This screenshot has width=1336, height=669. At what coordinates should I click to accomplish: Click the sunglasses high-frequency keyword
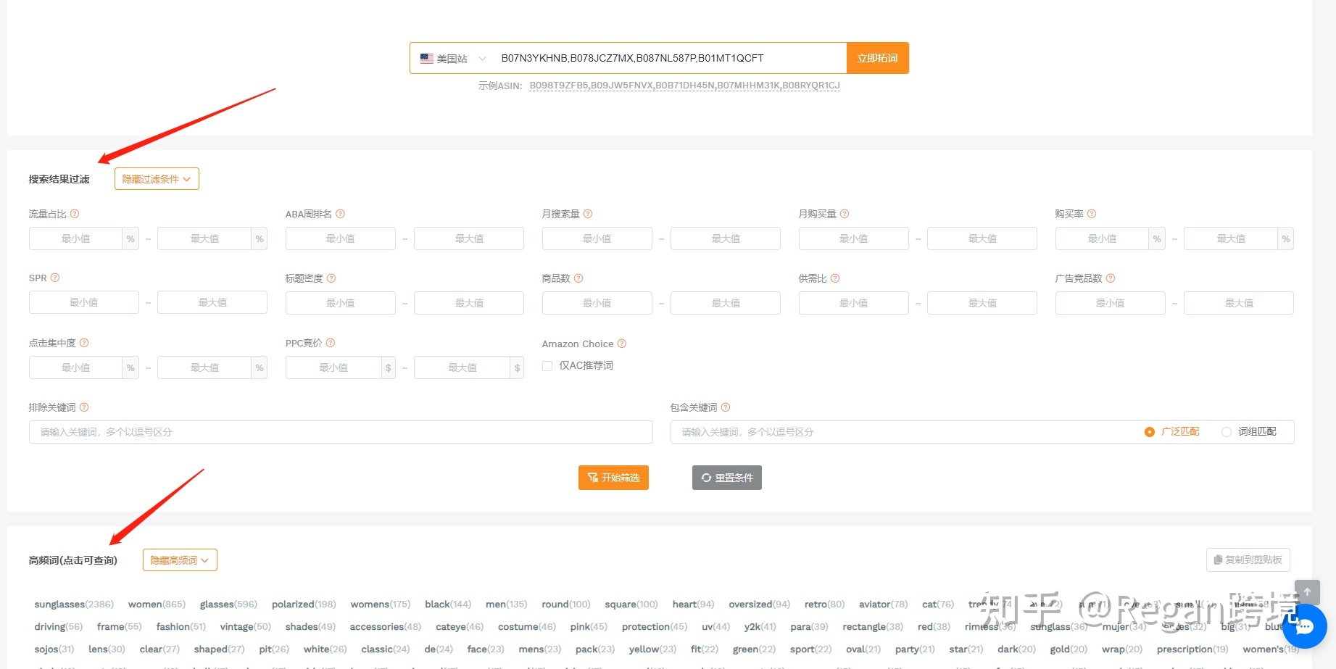click(x=59, y=604)
